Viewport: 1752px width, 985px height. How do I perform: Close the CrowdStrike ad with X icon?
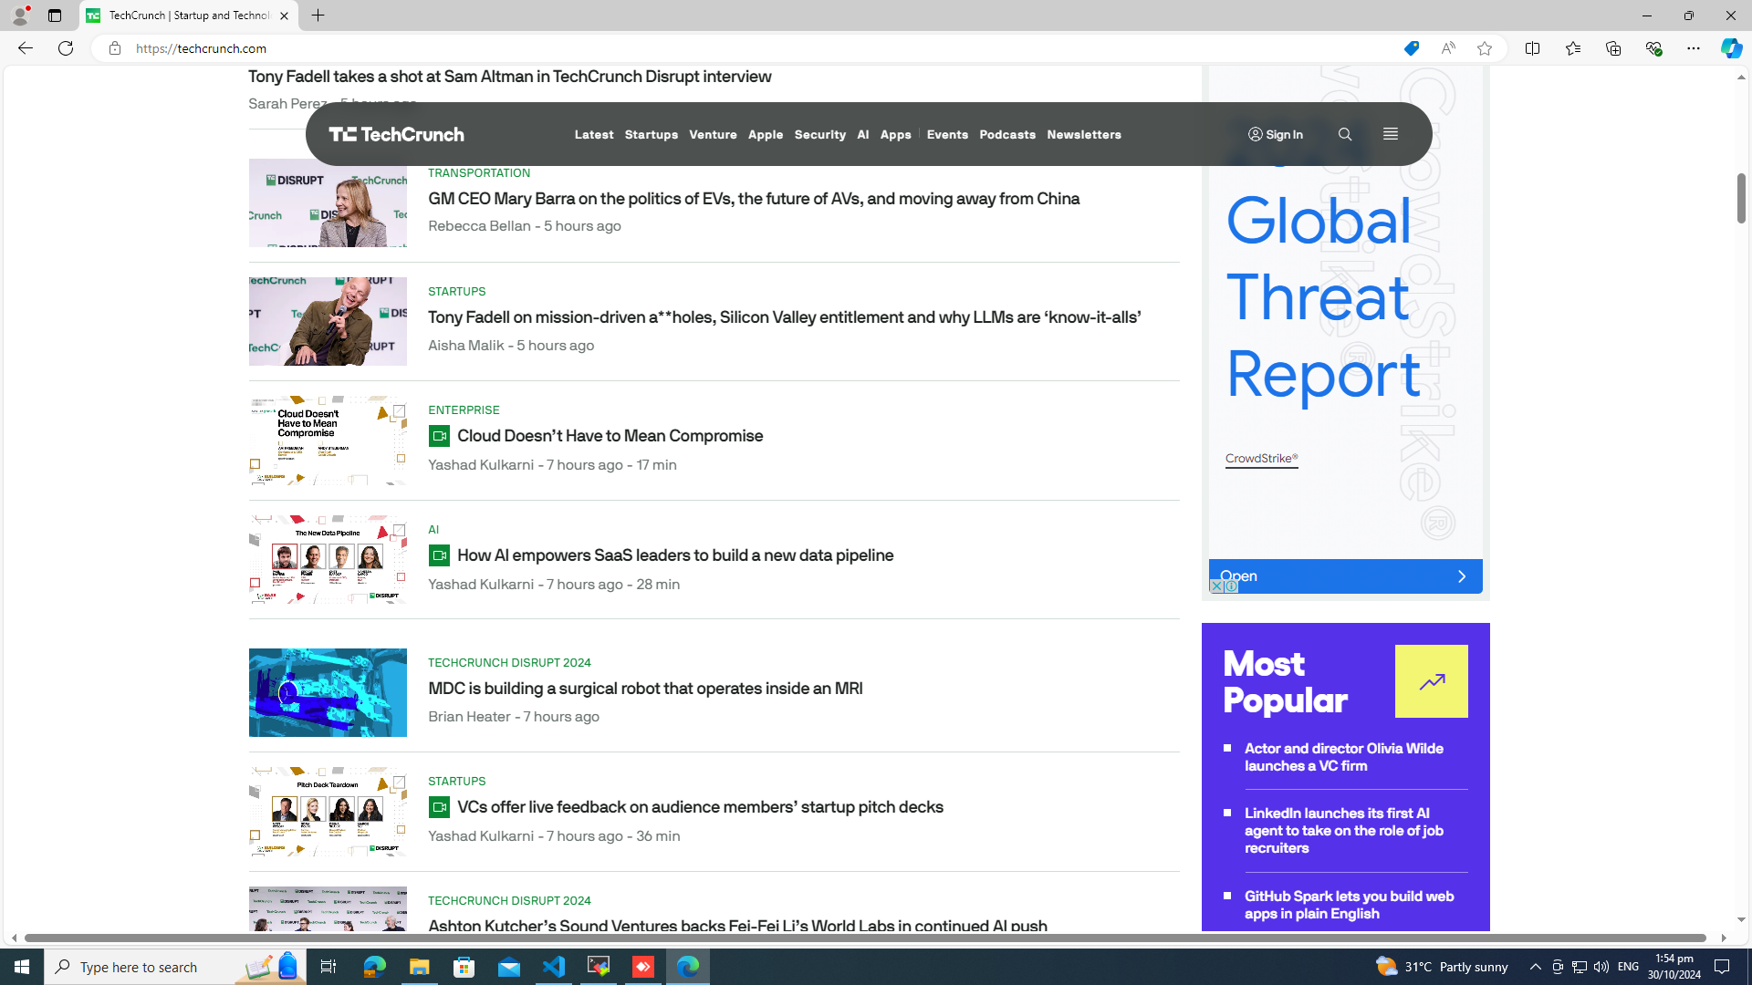[x=1215, y=586]
